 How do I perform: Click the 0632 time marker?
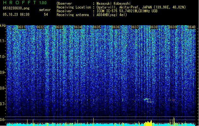coord(40,27)
